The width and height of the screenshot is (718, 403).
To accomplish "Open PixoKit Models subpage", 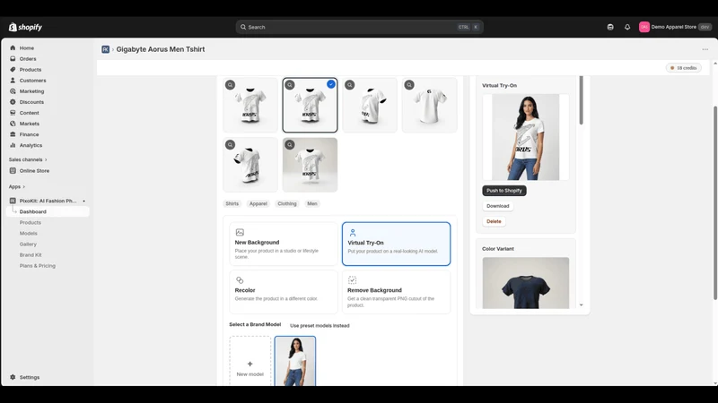I will [29, 234].
